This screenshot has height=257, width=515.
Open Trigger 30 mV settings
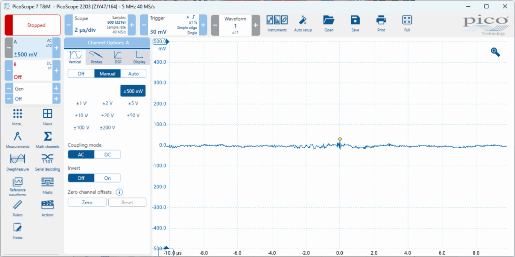point(174,25)
